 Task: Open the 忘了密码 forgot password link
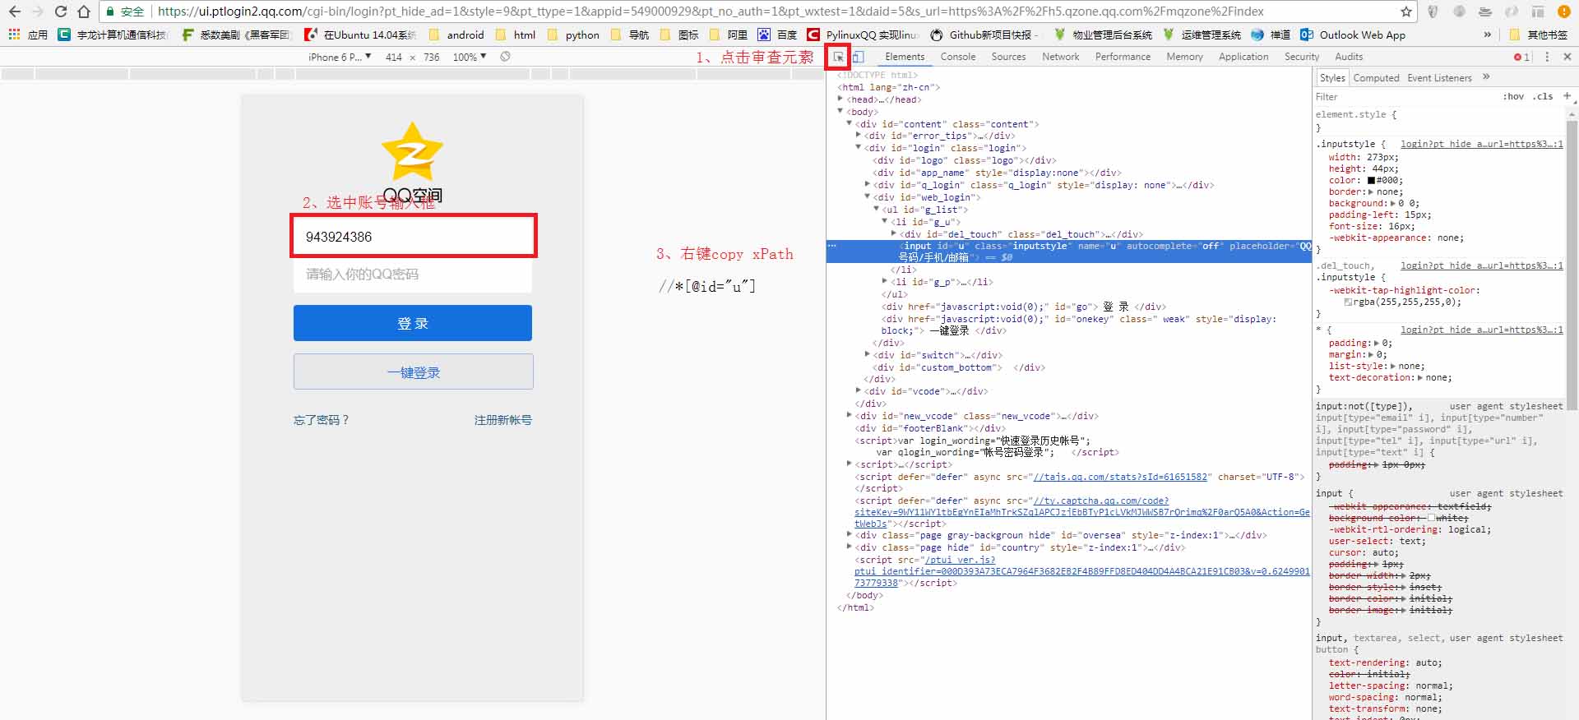[322, 420]
